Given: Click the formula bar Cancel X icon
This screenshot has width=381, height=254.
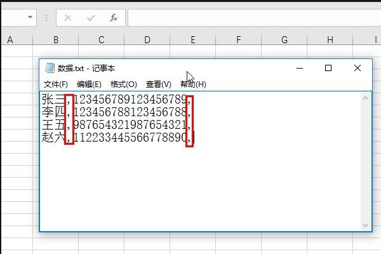Looking at the screenshot, I should click(68, 18).
